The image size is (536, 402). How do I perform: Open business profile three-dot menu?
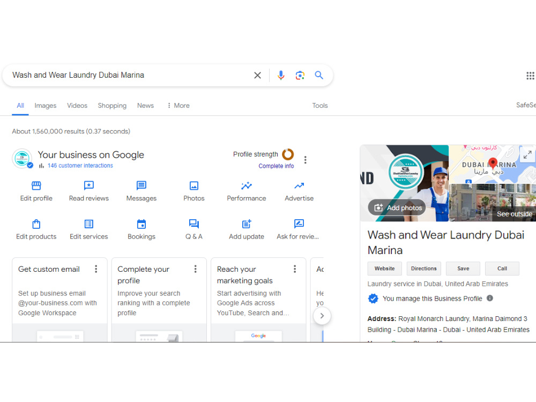tap(306, 160)
